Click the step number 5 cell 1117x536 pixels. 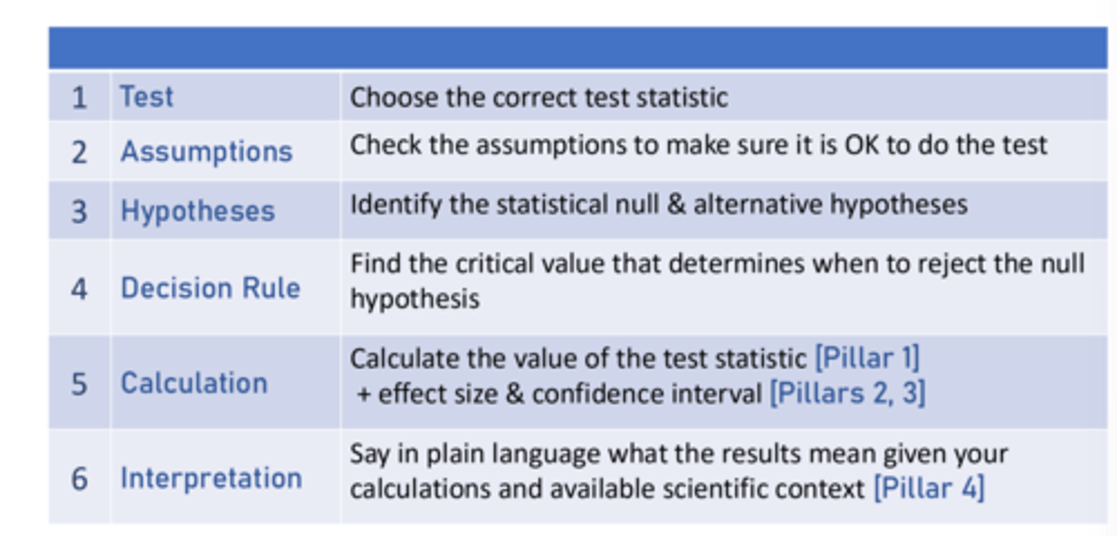coord(79,383)
